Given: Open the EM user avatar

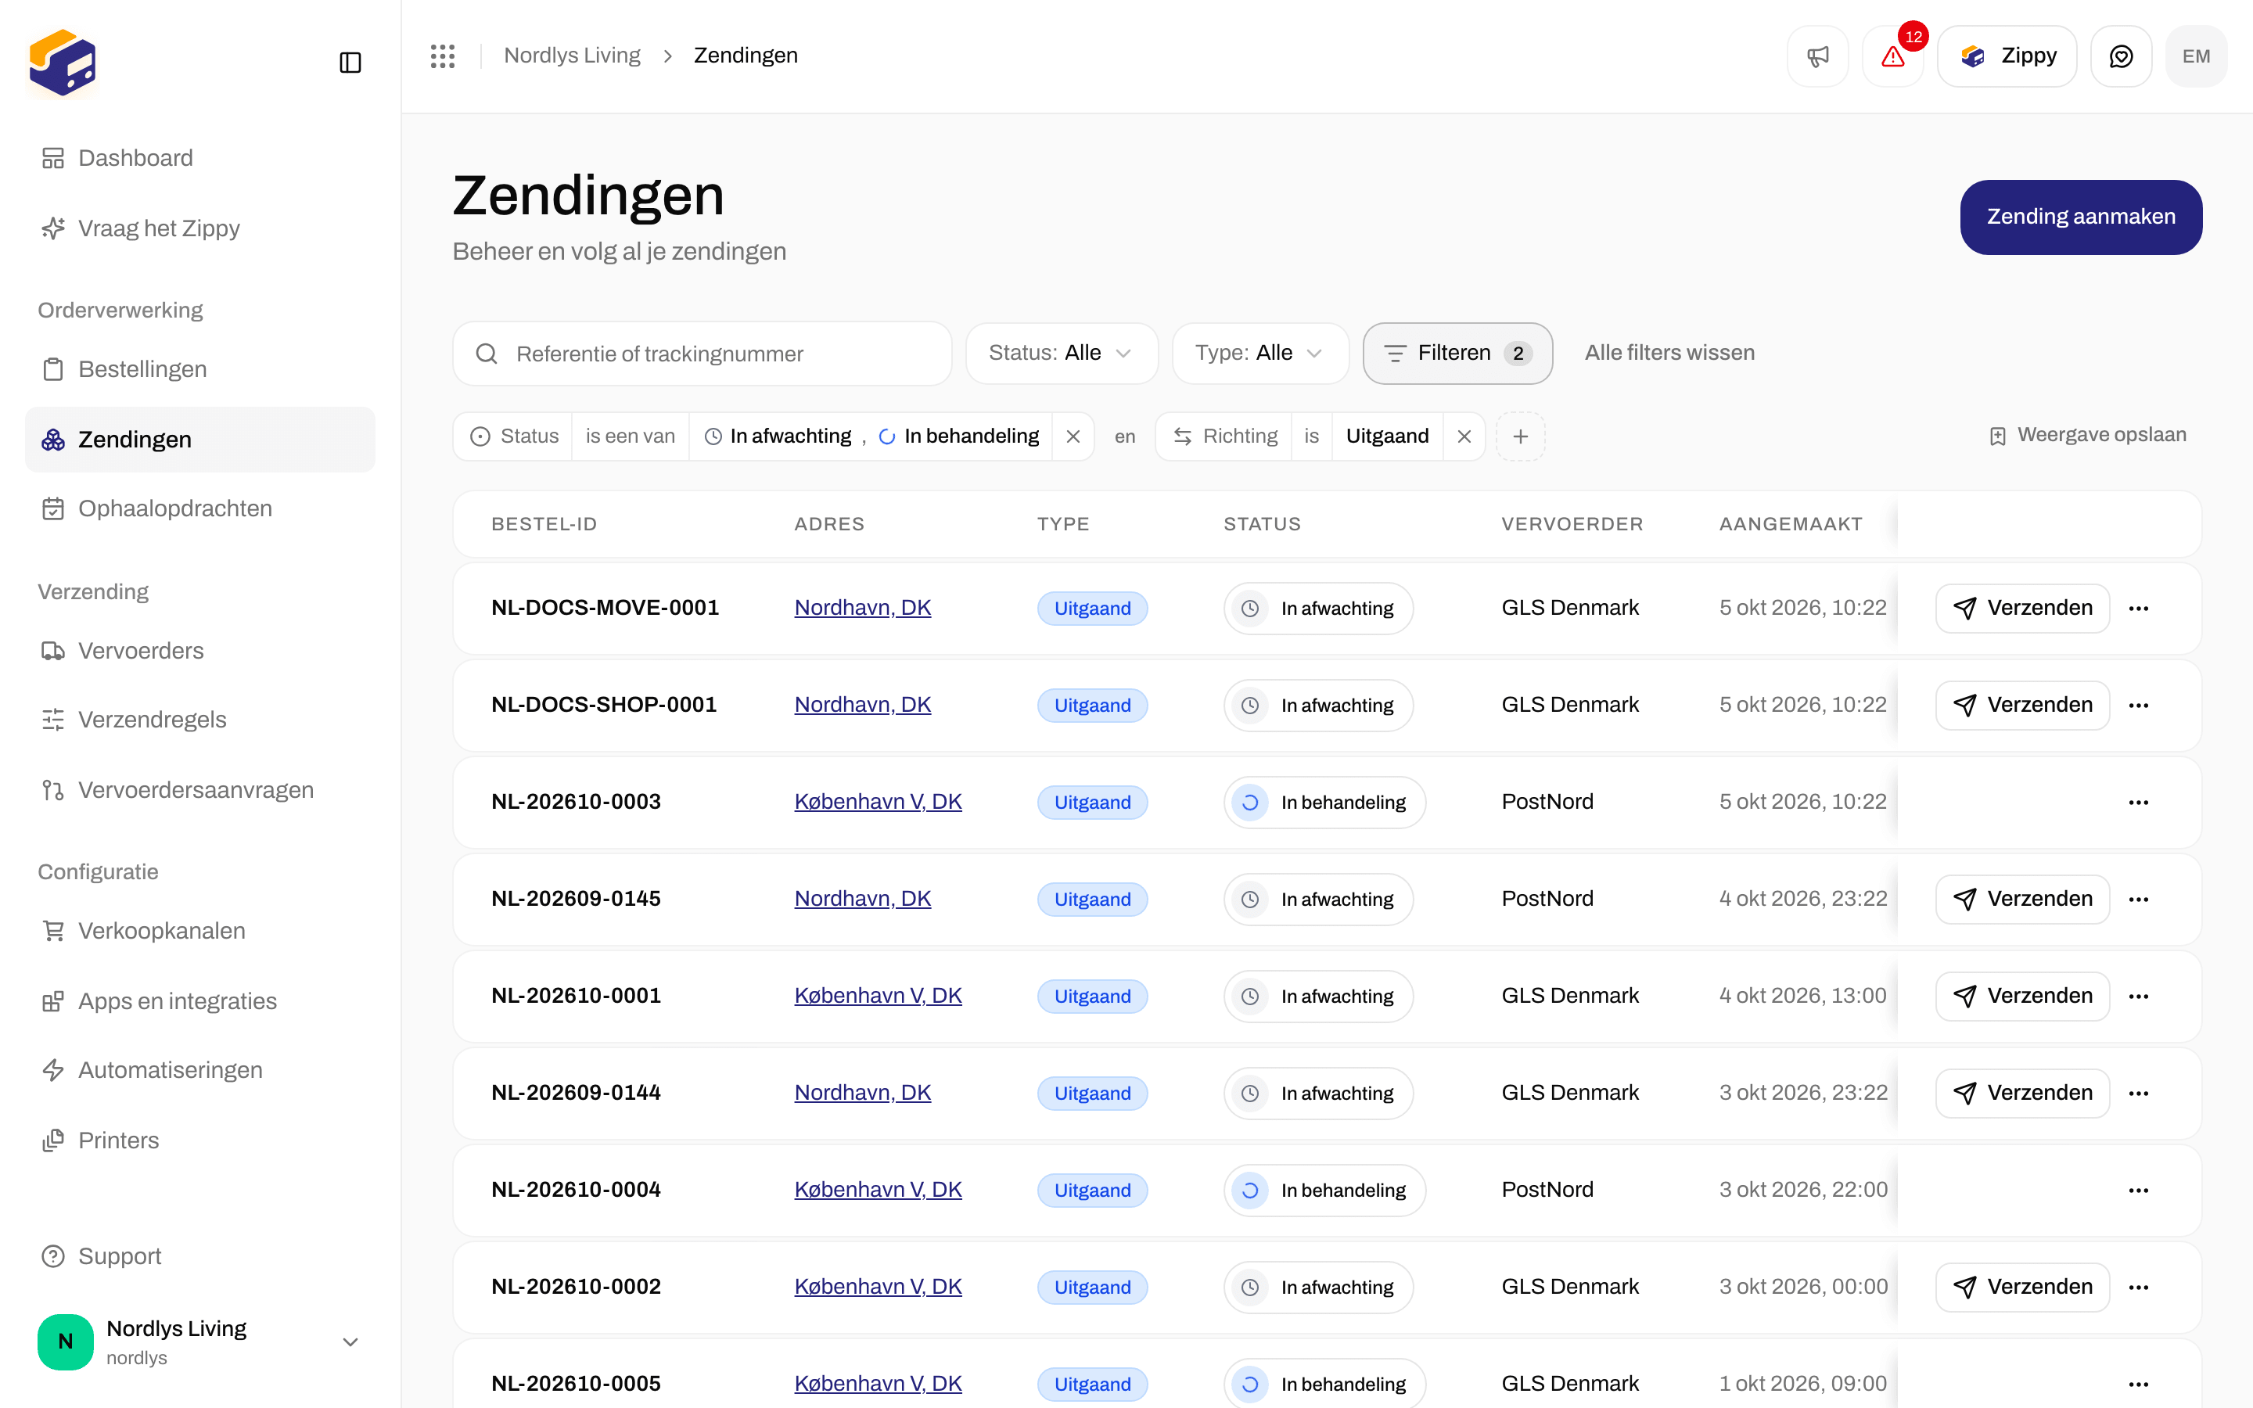Looking at the screenshot, I should coord(2196,56).
